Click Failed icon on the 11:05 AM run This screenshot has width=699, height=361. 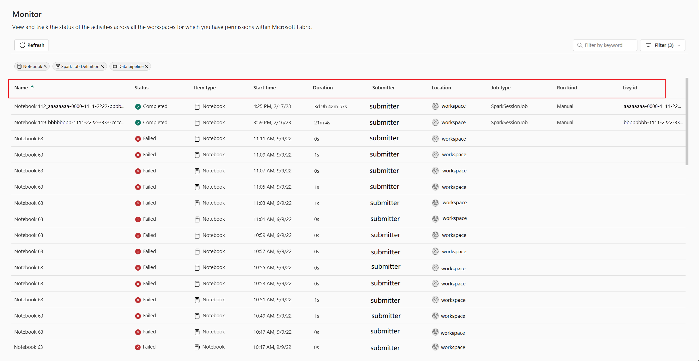point(138,187)
